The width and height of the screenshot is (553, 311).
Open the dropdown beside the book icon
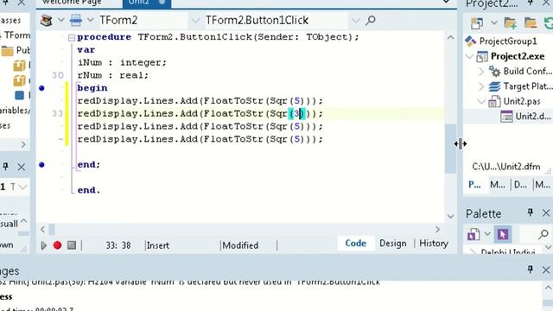tap(61, 21)
